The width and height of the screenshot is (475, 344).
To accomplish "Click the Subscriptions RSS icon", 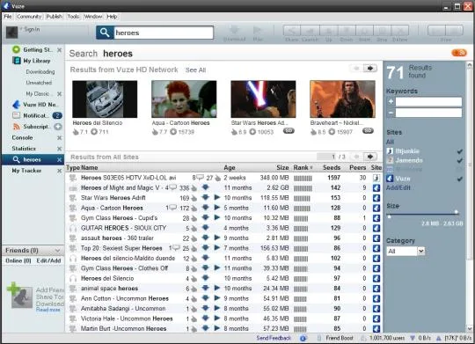I will 17,127.
